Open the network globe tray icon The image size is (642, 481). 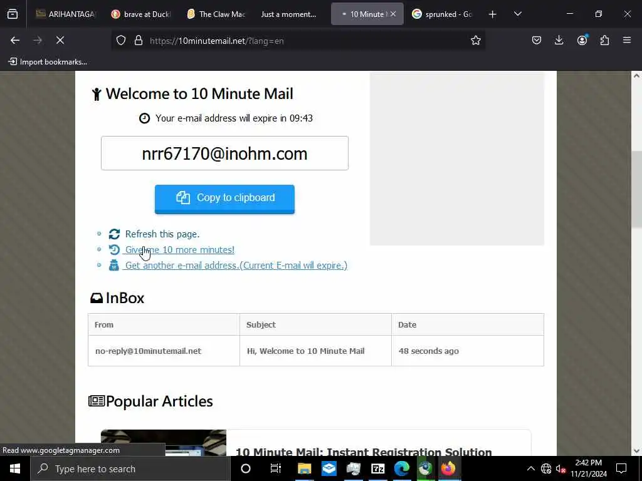point(546,468)
